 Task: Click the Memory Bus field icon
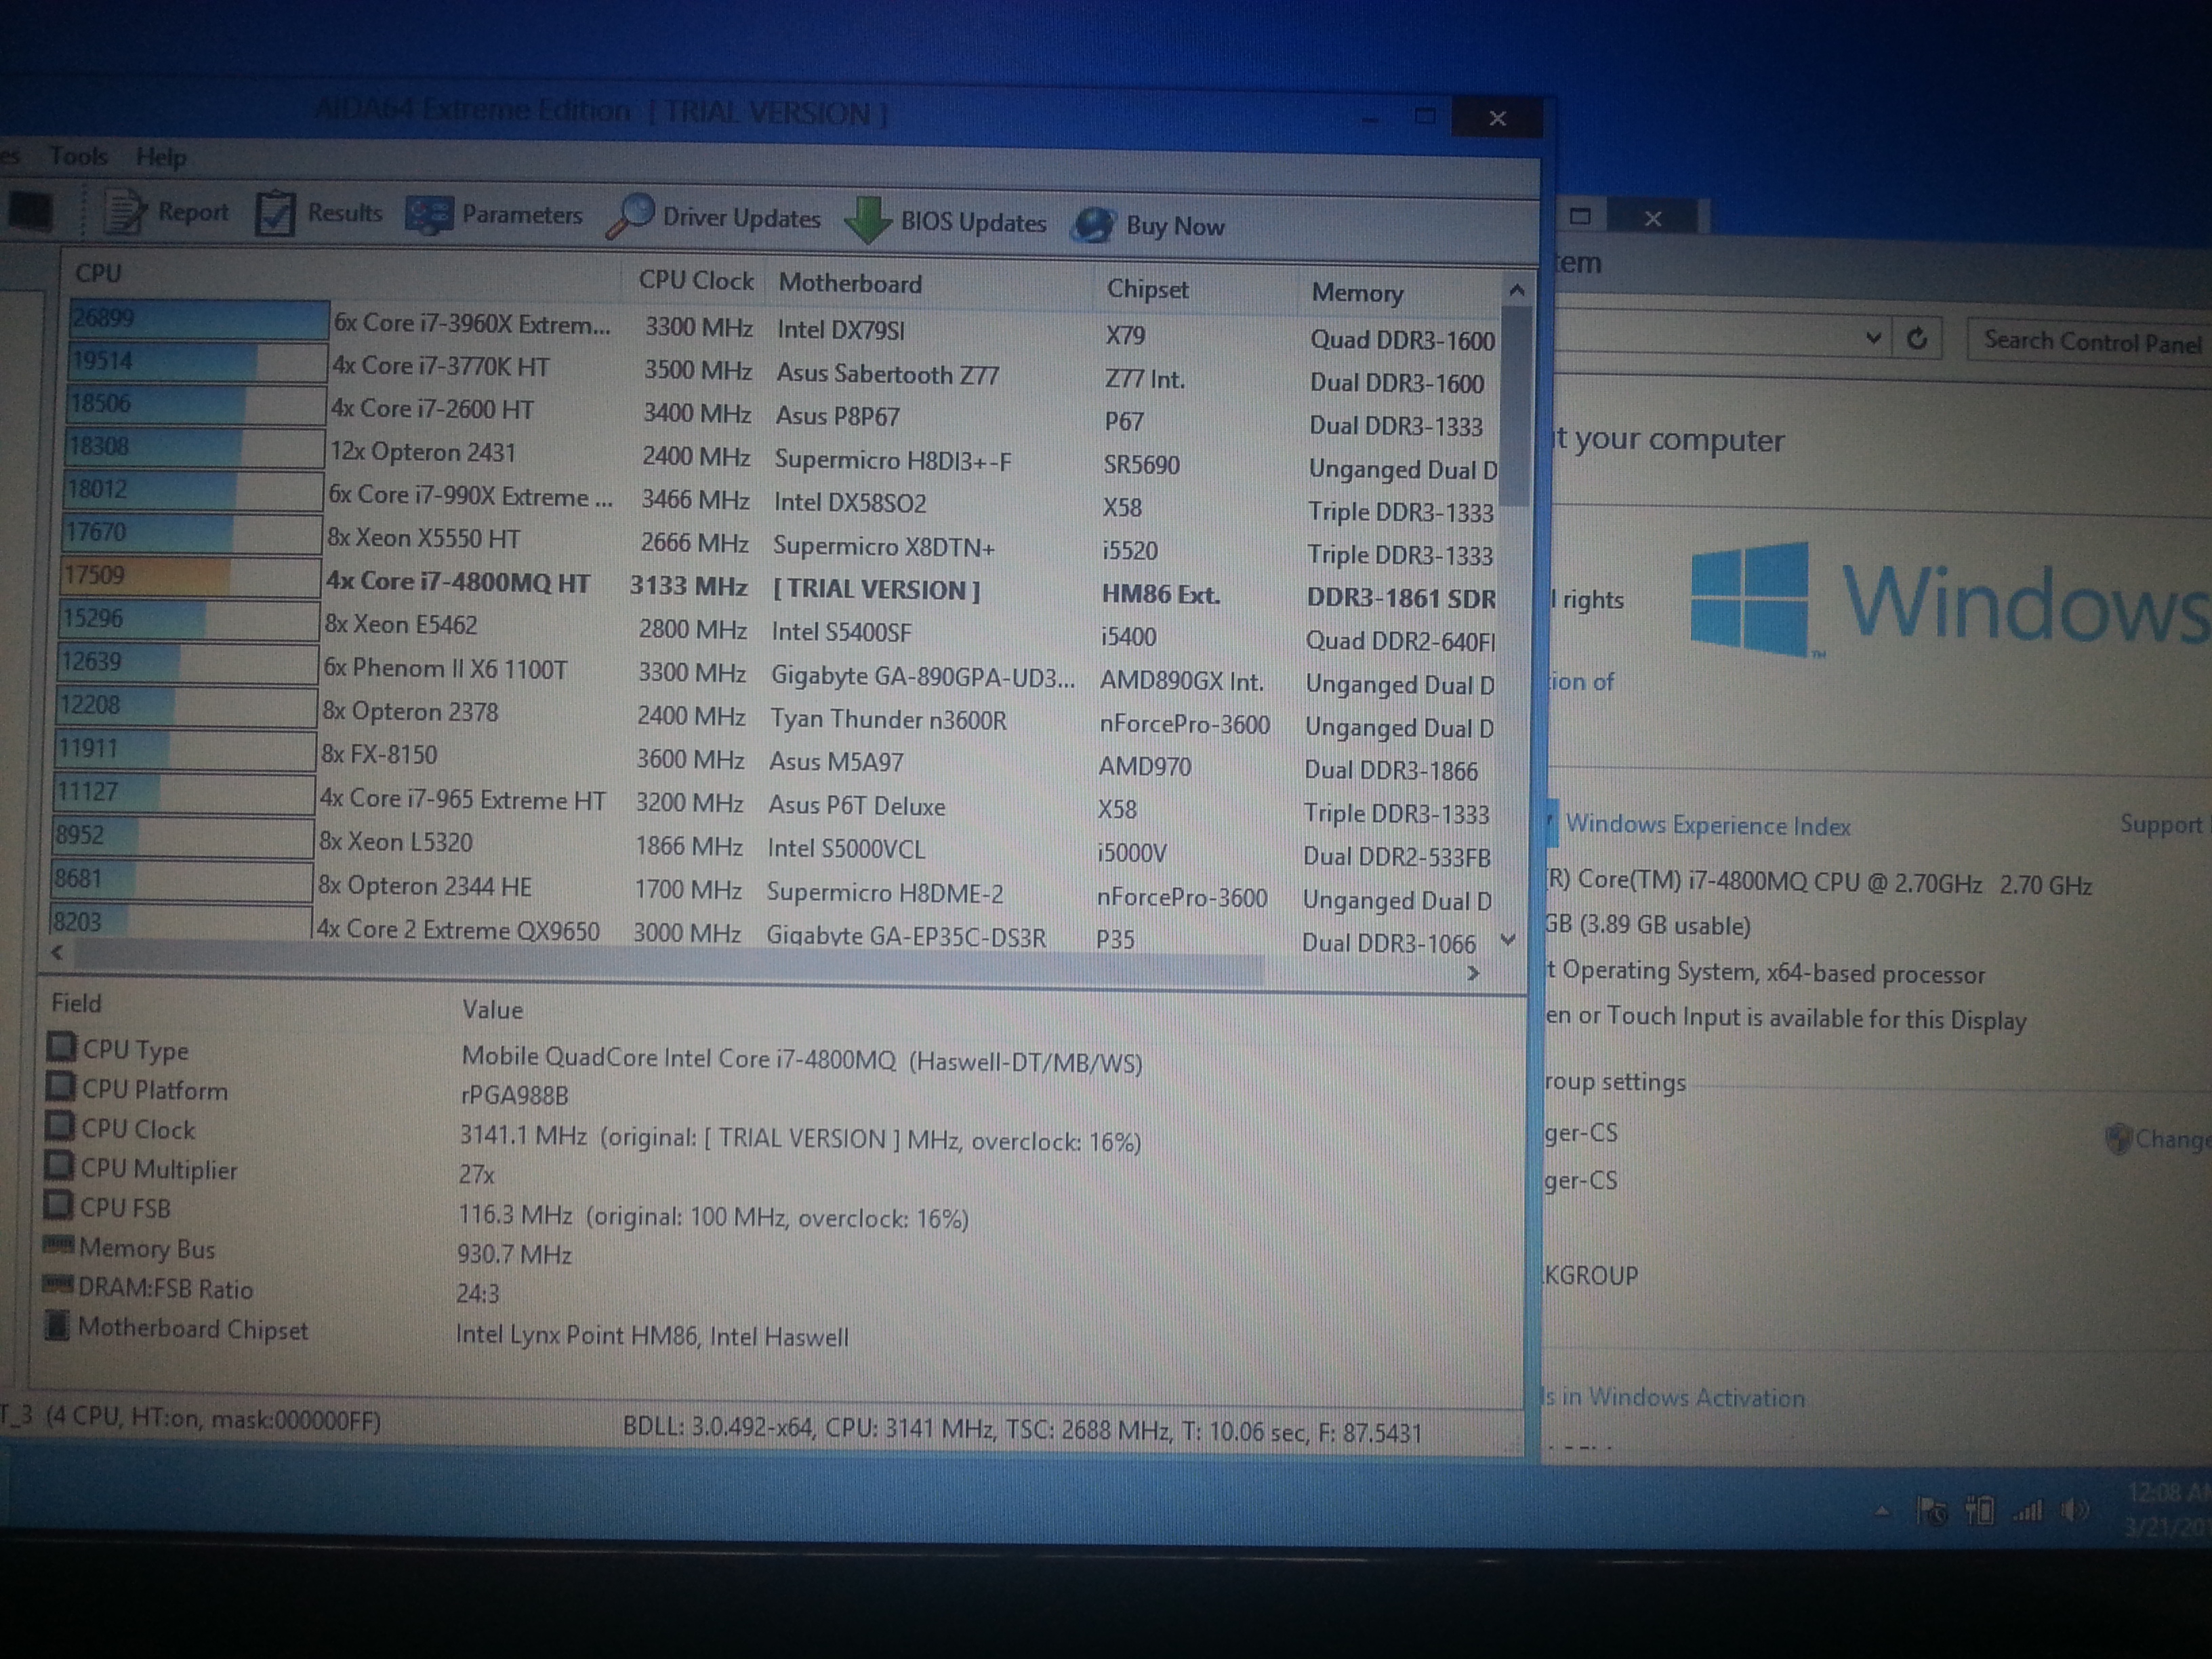58,1245
